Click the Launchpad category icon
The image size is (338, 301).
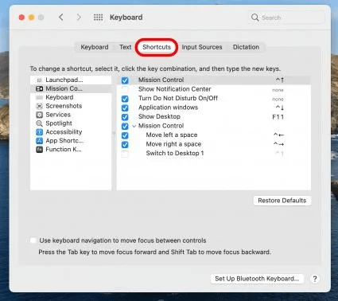(x=39, y=80)
